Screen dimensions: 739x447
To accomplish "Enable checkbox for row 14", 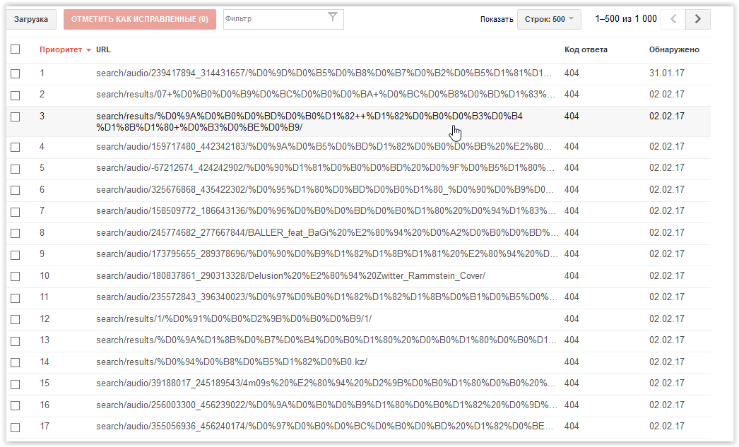I will click(x=16, y=363).
